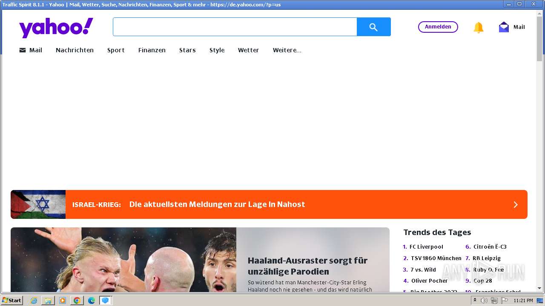Open trend Citroën Ë-C3

pyautogui.click(x=490, y=246)
